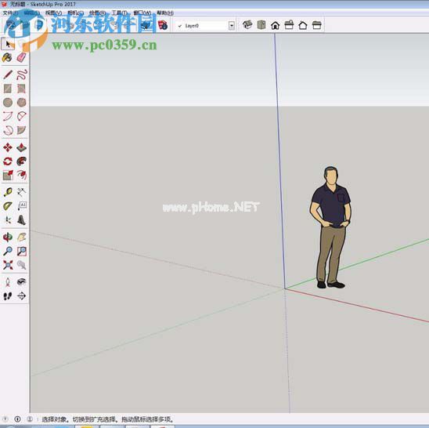
Task: Select the Zoom magnifier tool
Action: pos(8,251)
